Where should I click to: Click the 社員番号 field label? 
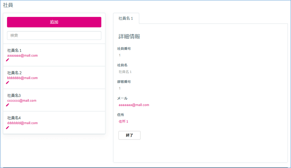tap(124, 49)
